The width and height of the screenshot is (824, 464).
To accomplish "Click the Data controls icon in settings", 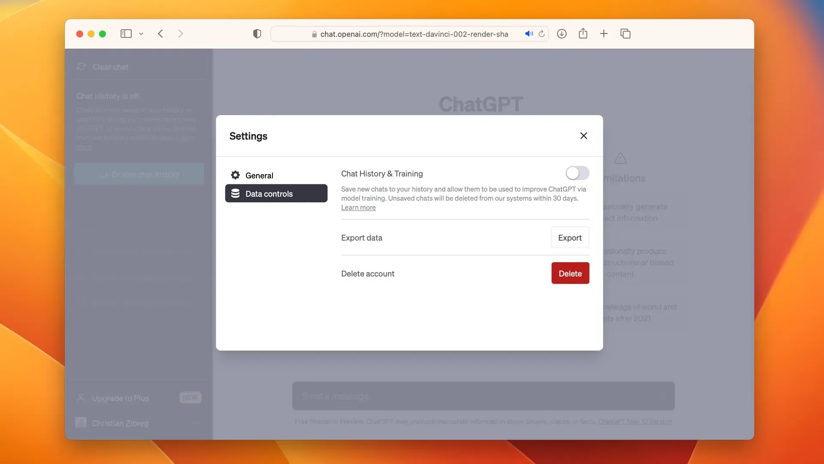I will click(x=236, y=193).
